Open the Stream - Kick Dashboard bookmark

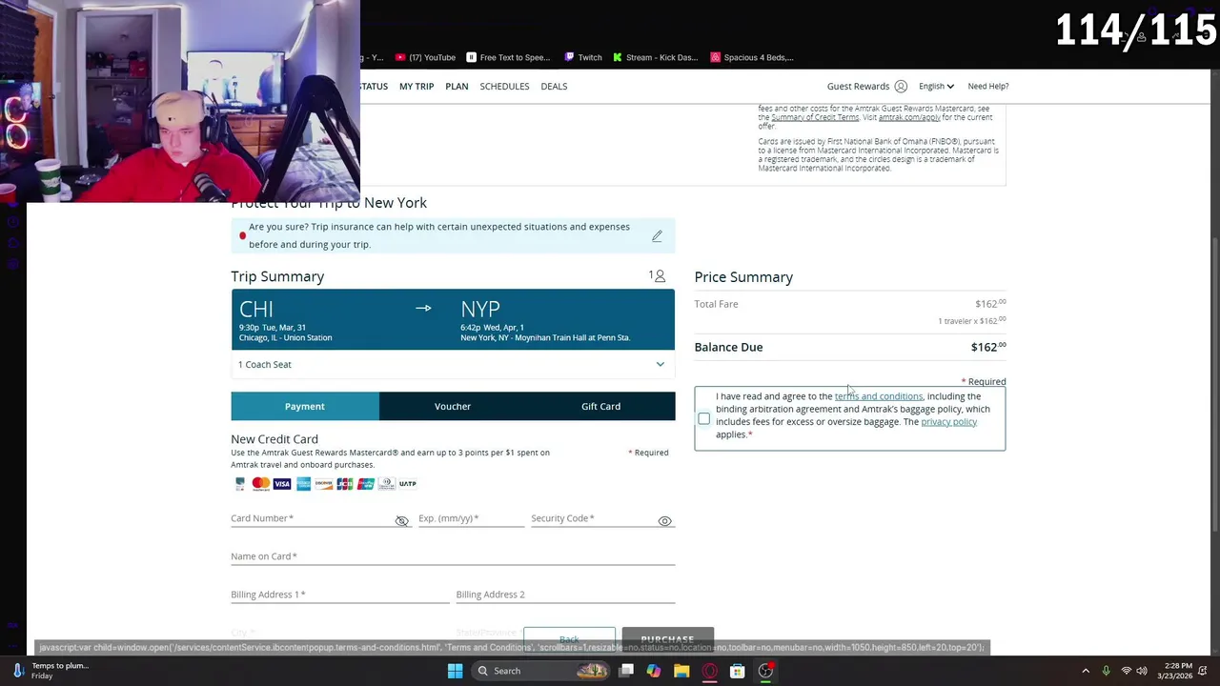coord(656,57)
